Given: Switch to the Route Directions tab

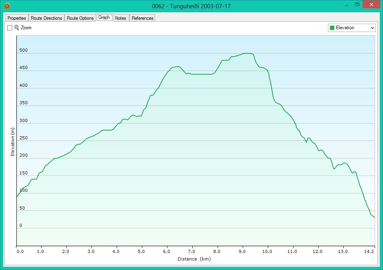Looking at the screenshot, I should pos(46,18).
